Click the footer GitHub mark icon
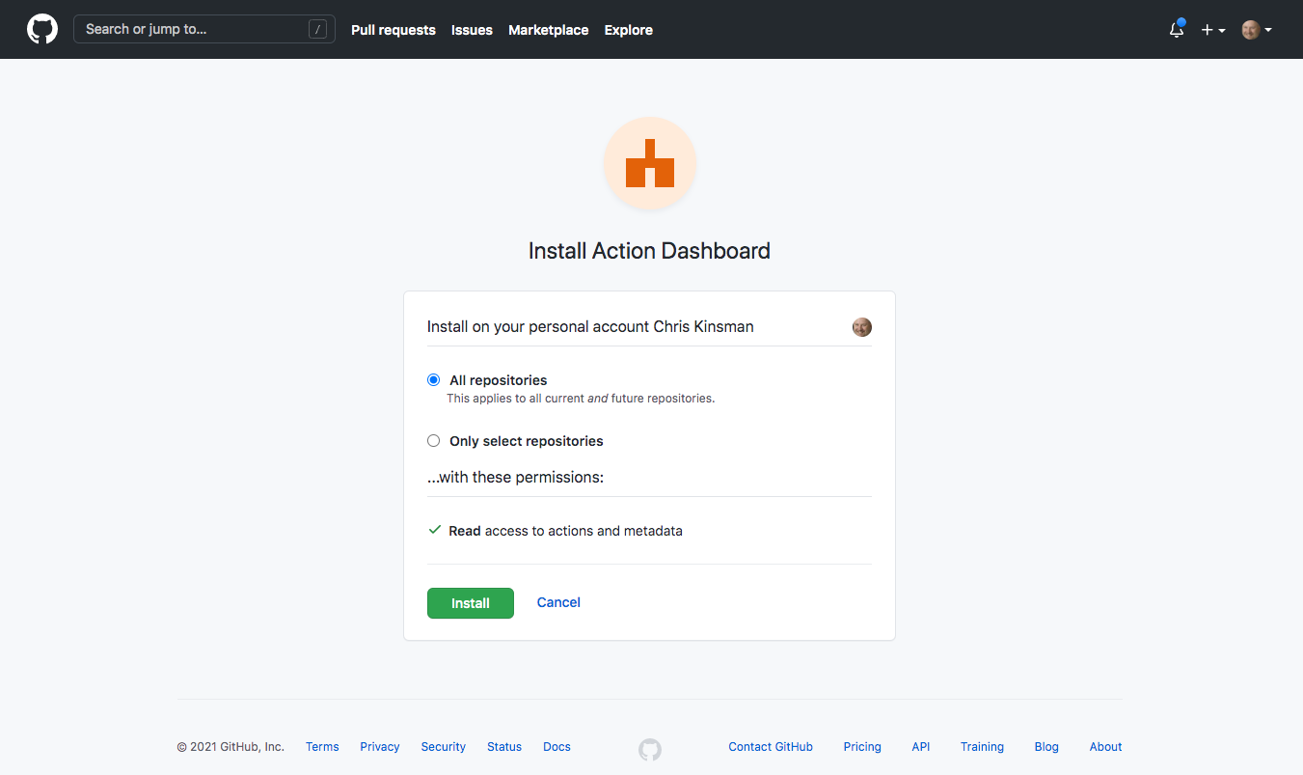Viewport: 1303px width, 775px height. (x=650, y=750)
